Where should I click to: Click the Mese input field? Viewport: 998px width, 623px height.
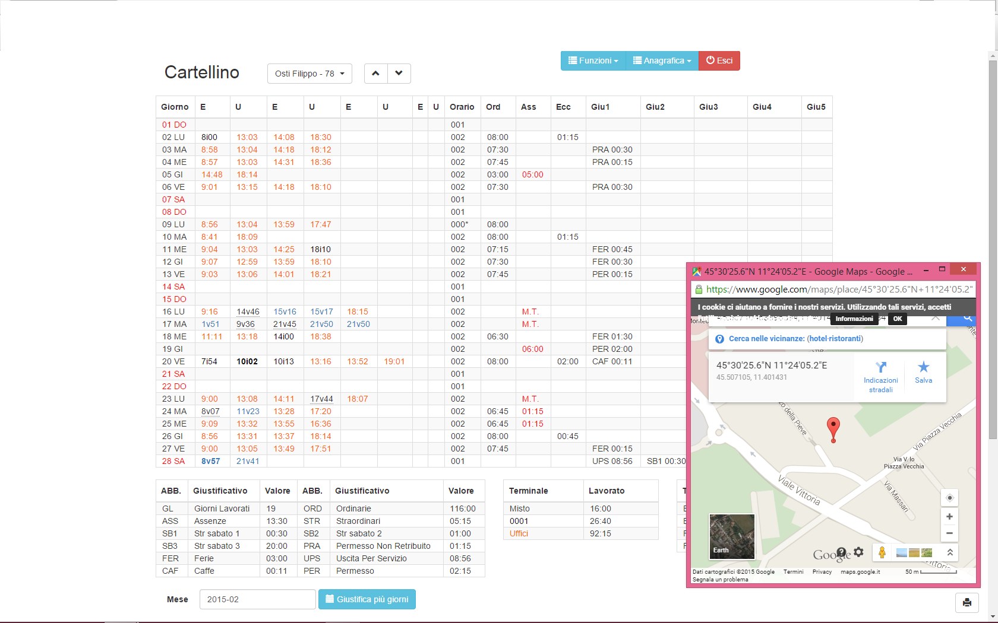pos(257,599)
